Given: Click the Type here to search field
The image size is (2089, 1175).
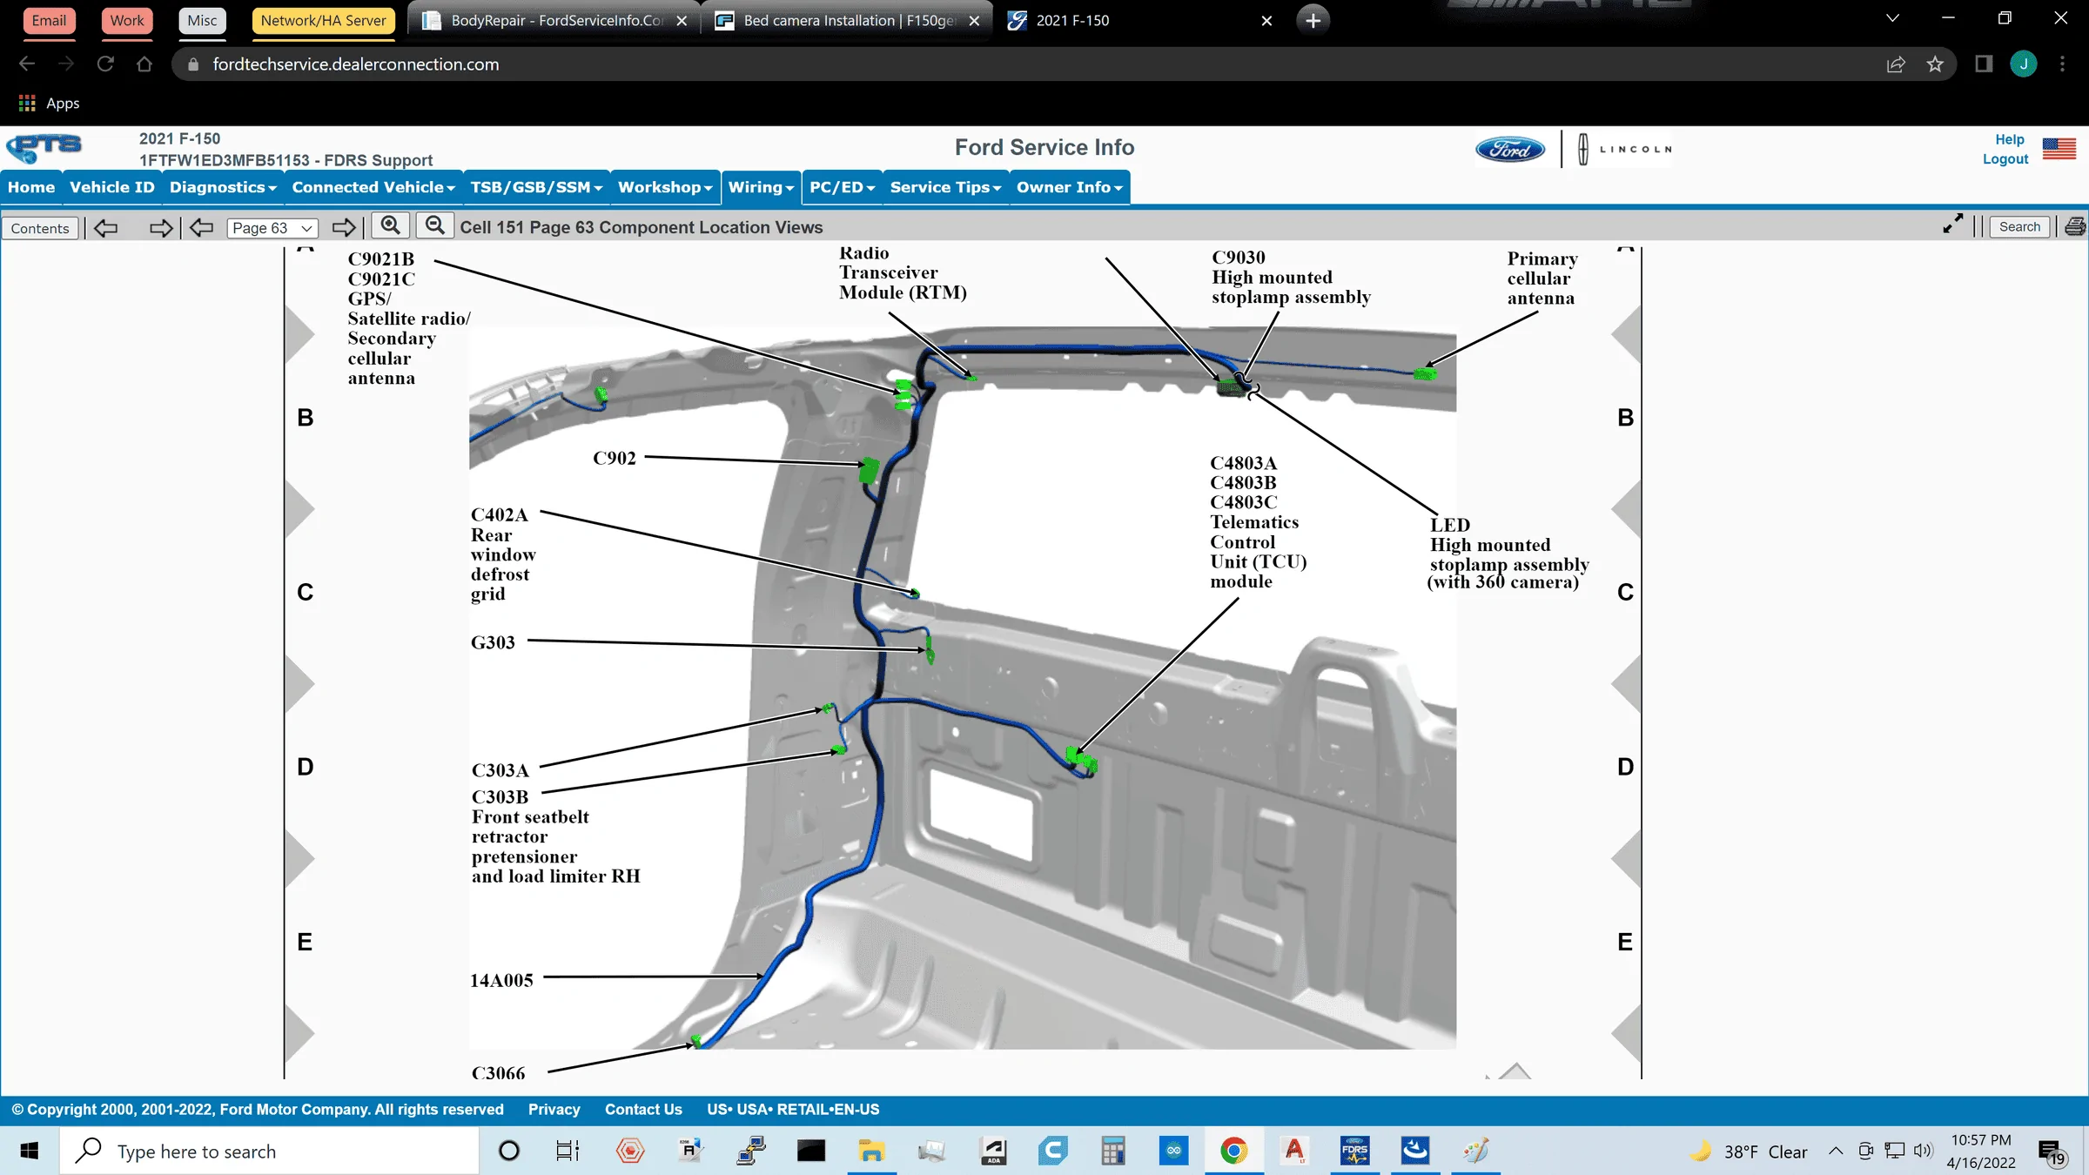Looking at the screenshot, I should pyautogui.click(x=261, y=1151).
